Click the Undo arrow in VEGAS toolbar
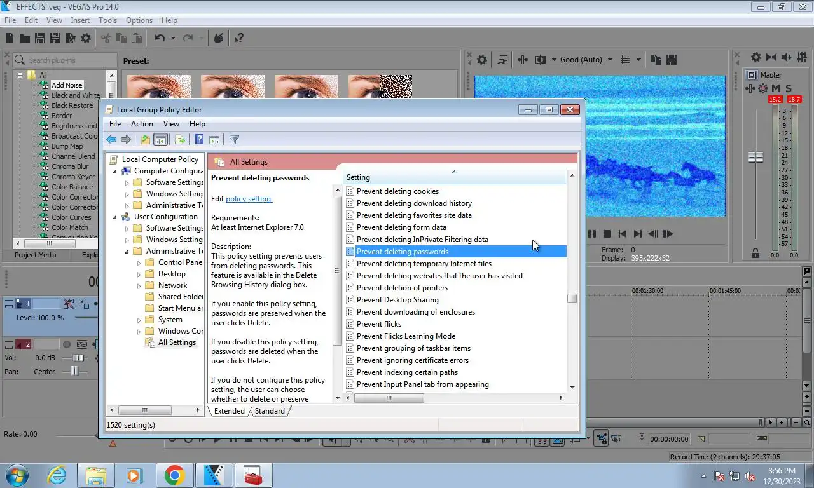This screenshot has height=488, width=814. [160, 38]
